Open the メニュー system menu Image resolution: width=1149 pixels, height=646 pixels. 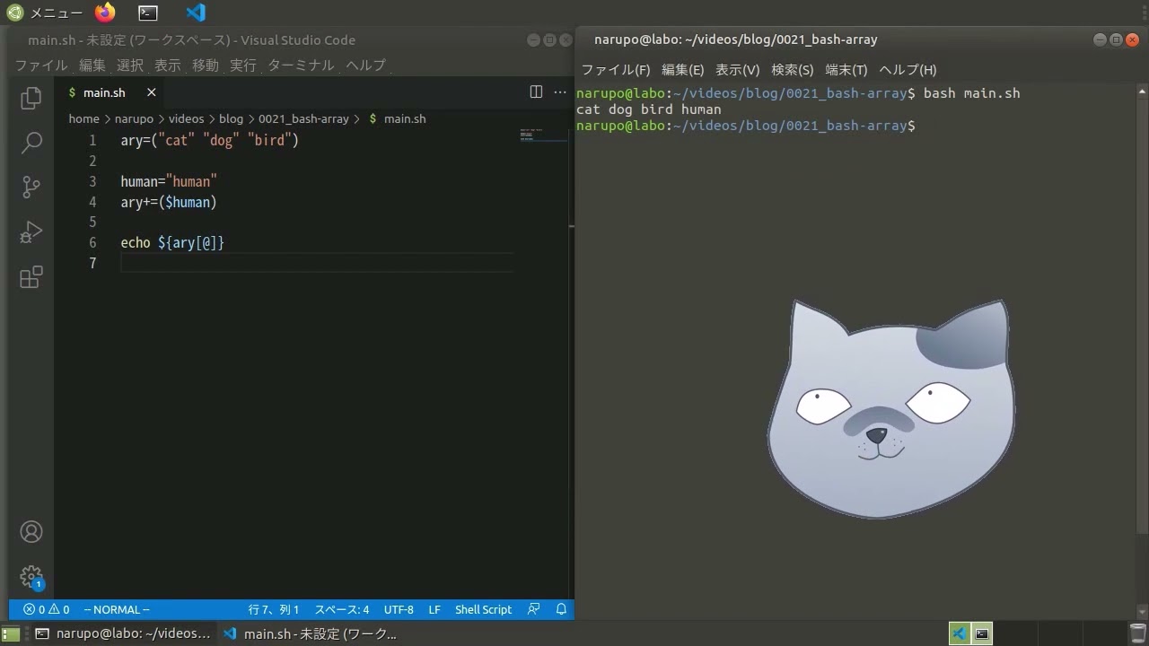coord(45,13)
